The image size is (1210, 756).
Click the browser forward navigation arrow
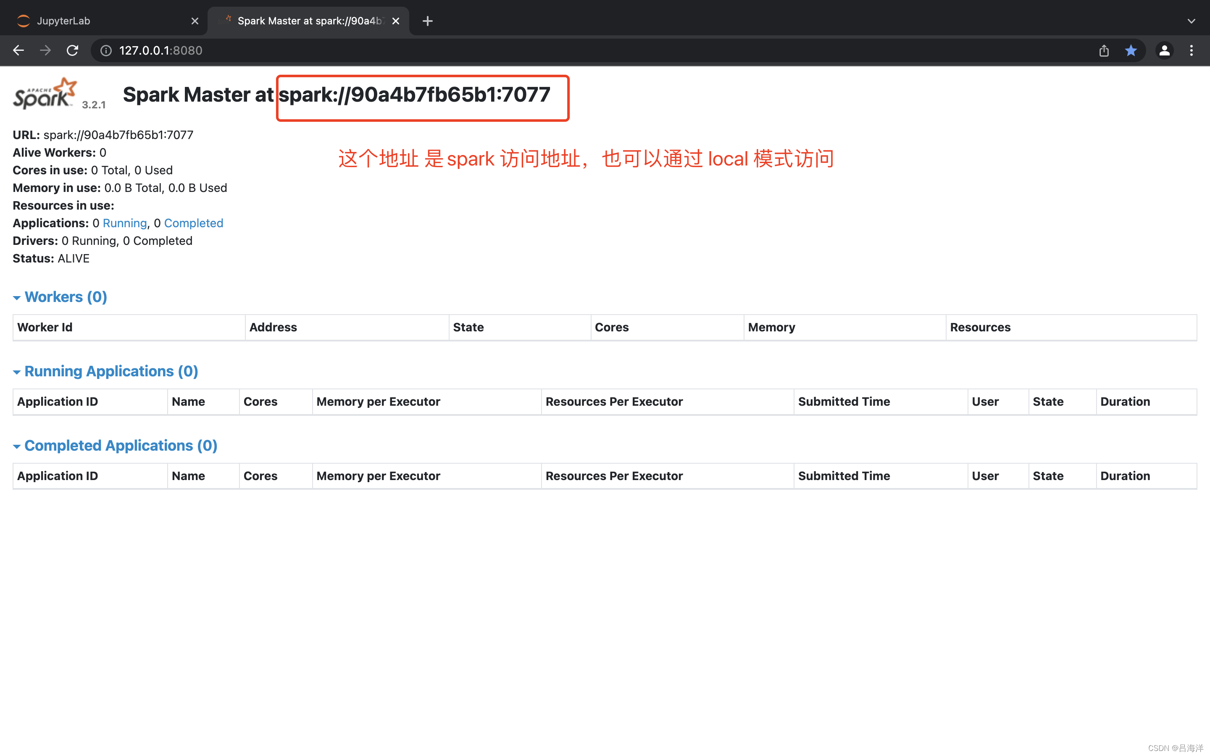coord(45,50)
